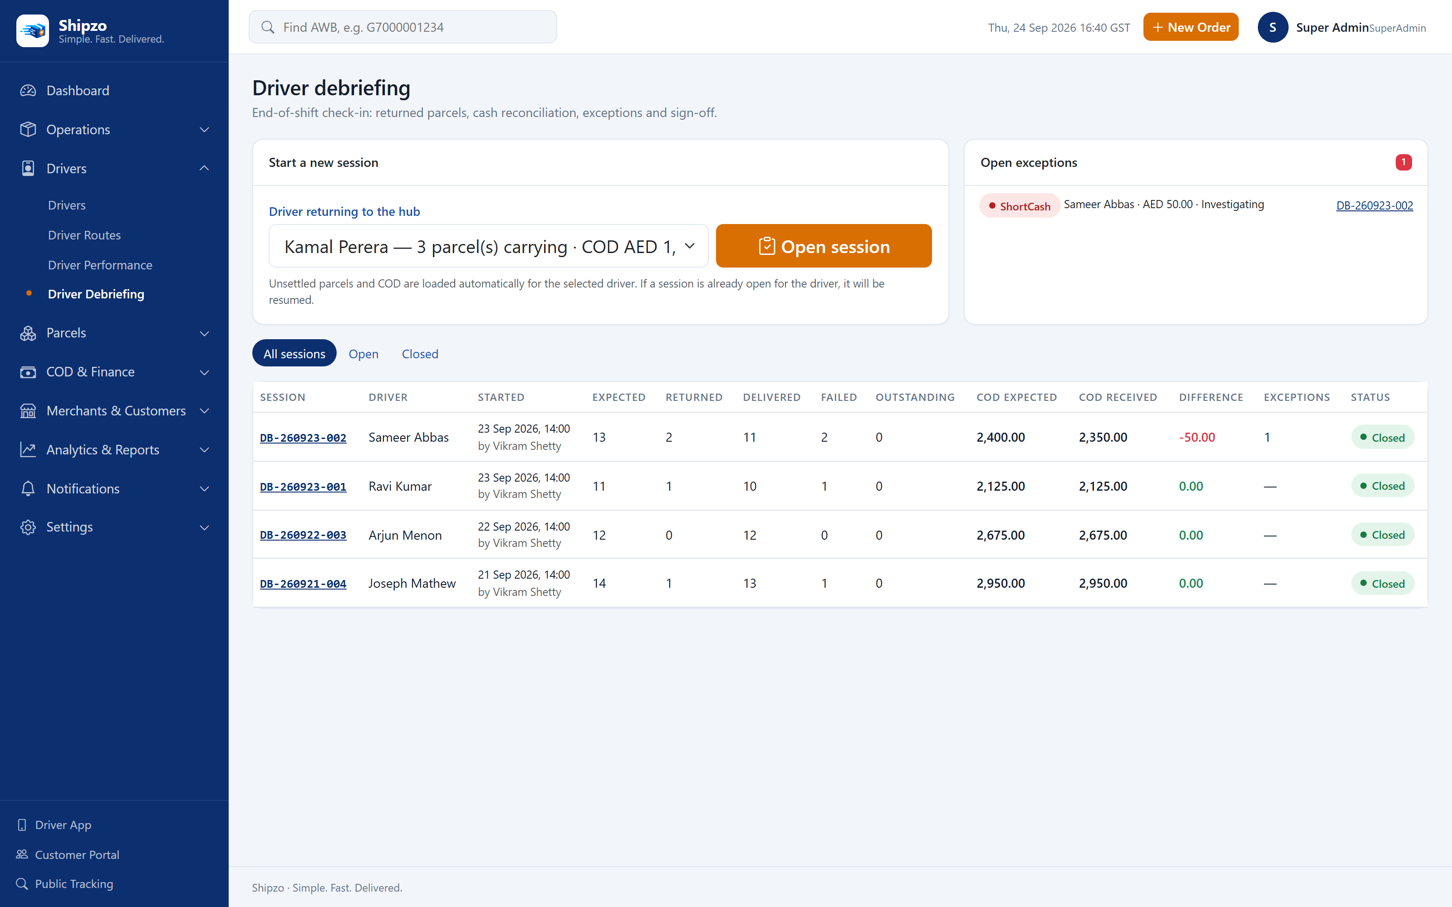
Task: Expand the Settings menu chevron
Action: (x=205, y=528)
